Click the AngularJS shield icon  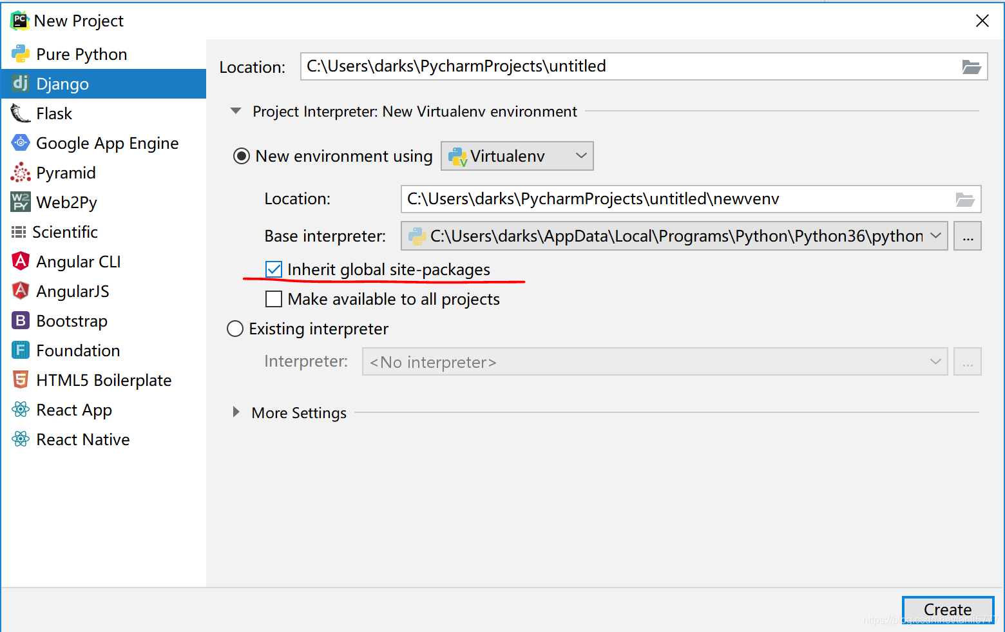click(21, 291)
